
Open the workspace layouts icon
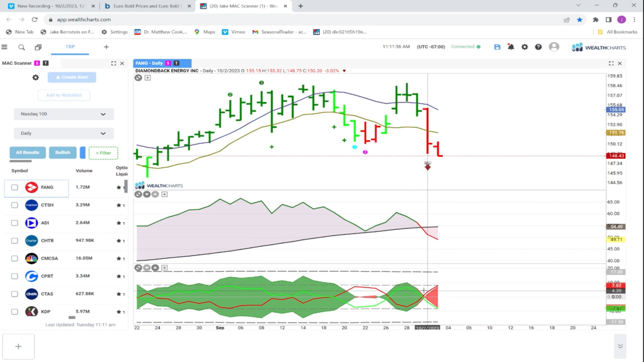(x=38, y=47)
